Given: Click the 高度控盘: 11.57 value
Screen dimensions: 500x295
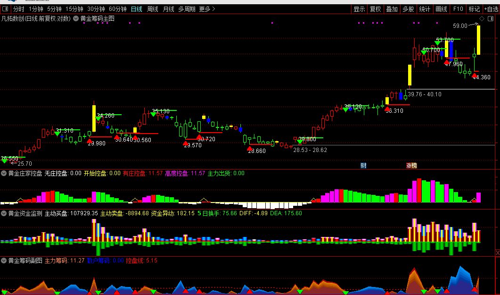Looking at the screenshot, I should tap(185, 173).
